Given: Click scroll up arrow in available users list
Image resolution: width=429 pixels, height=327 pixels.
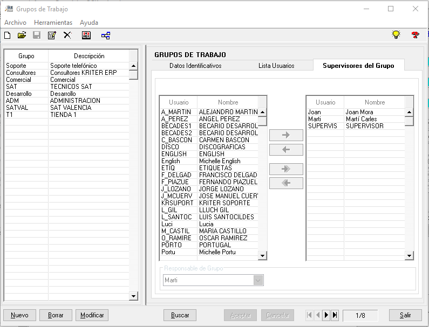Looking at the screenshot, I should [262, 112].
